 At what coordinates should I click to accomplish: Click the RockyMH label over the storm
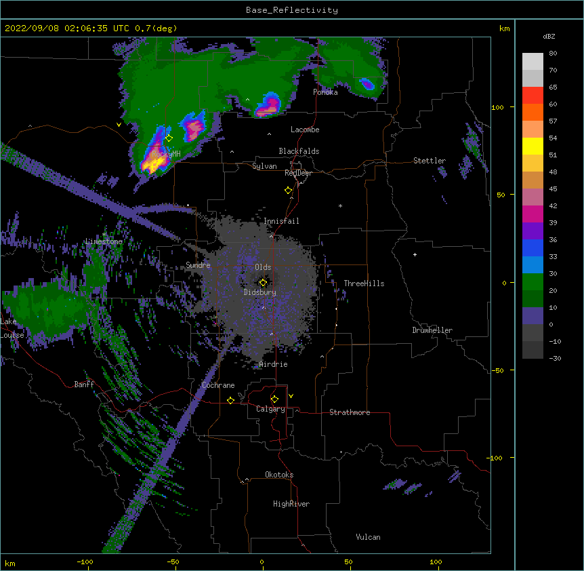[166, 153]
